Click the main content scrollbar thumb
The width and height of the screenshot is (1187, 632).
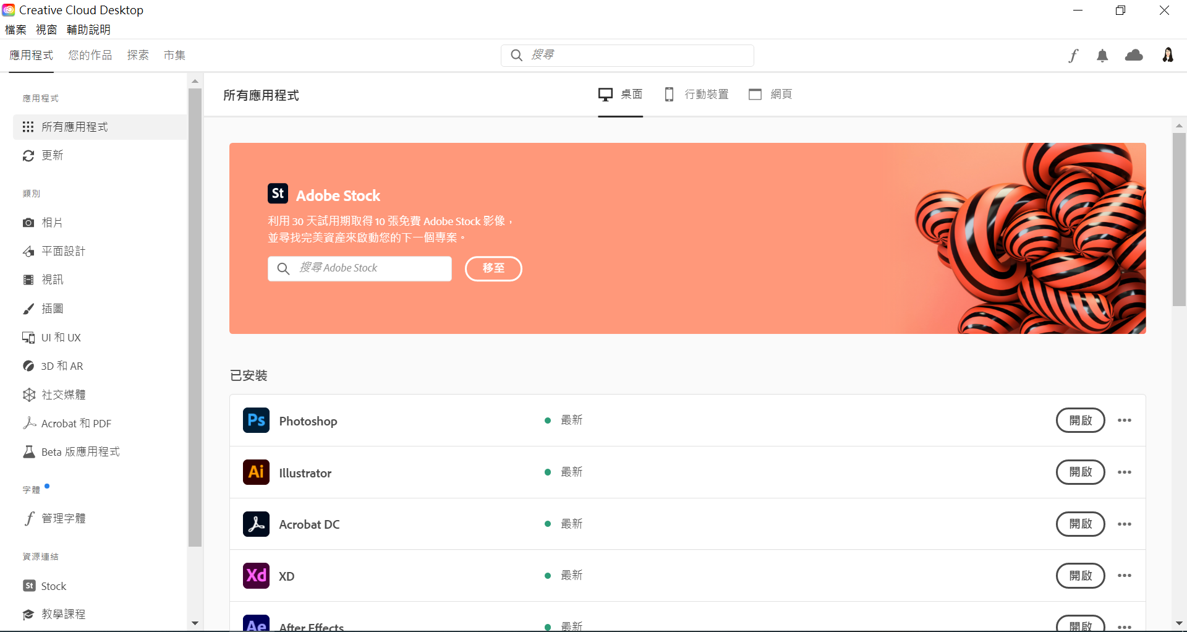pos(1179,220)
